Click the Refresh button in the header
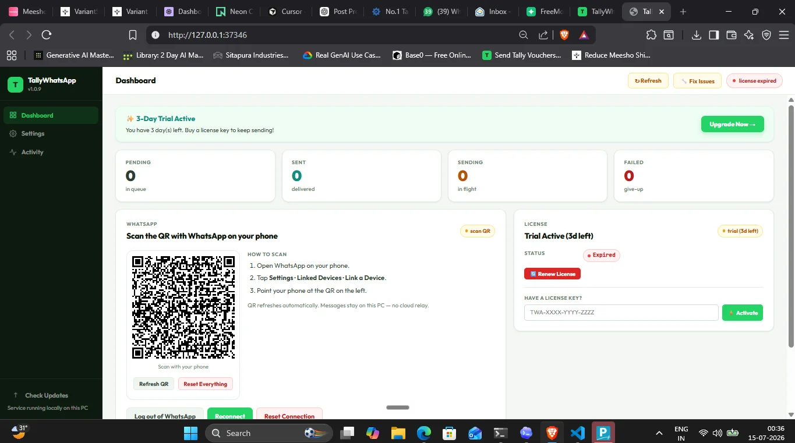This screenshot has height=443, width=795. pyautogui.click(x=648, y=81)
